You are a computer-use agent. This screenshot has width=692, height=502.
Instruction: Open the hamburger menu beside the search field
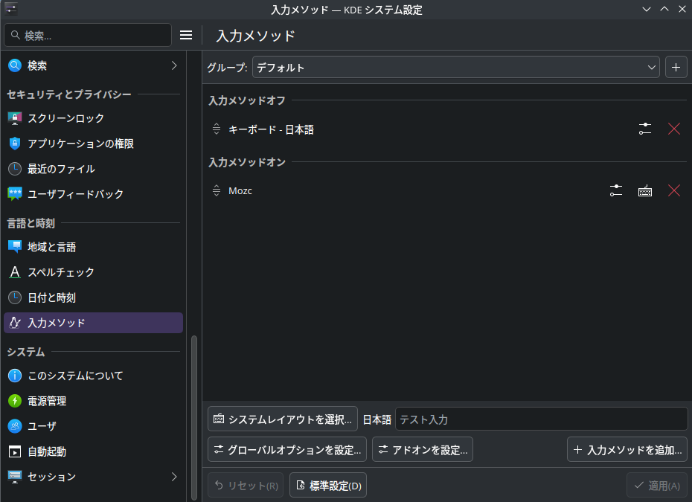point(186,34)
